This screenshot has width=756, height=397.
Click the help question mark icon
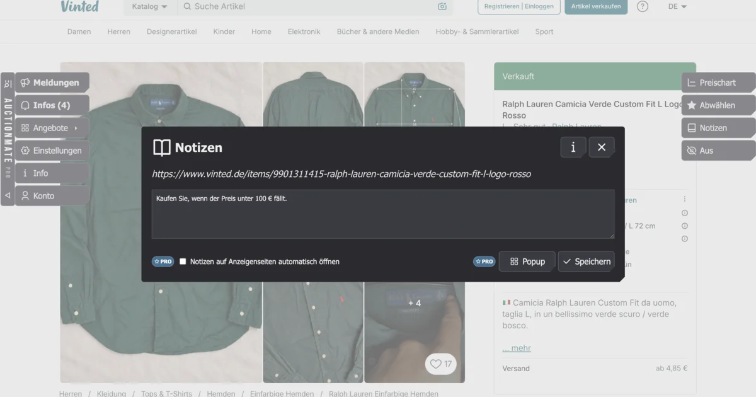(x=643, y=6)
